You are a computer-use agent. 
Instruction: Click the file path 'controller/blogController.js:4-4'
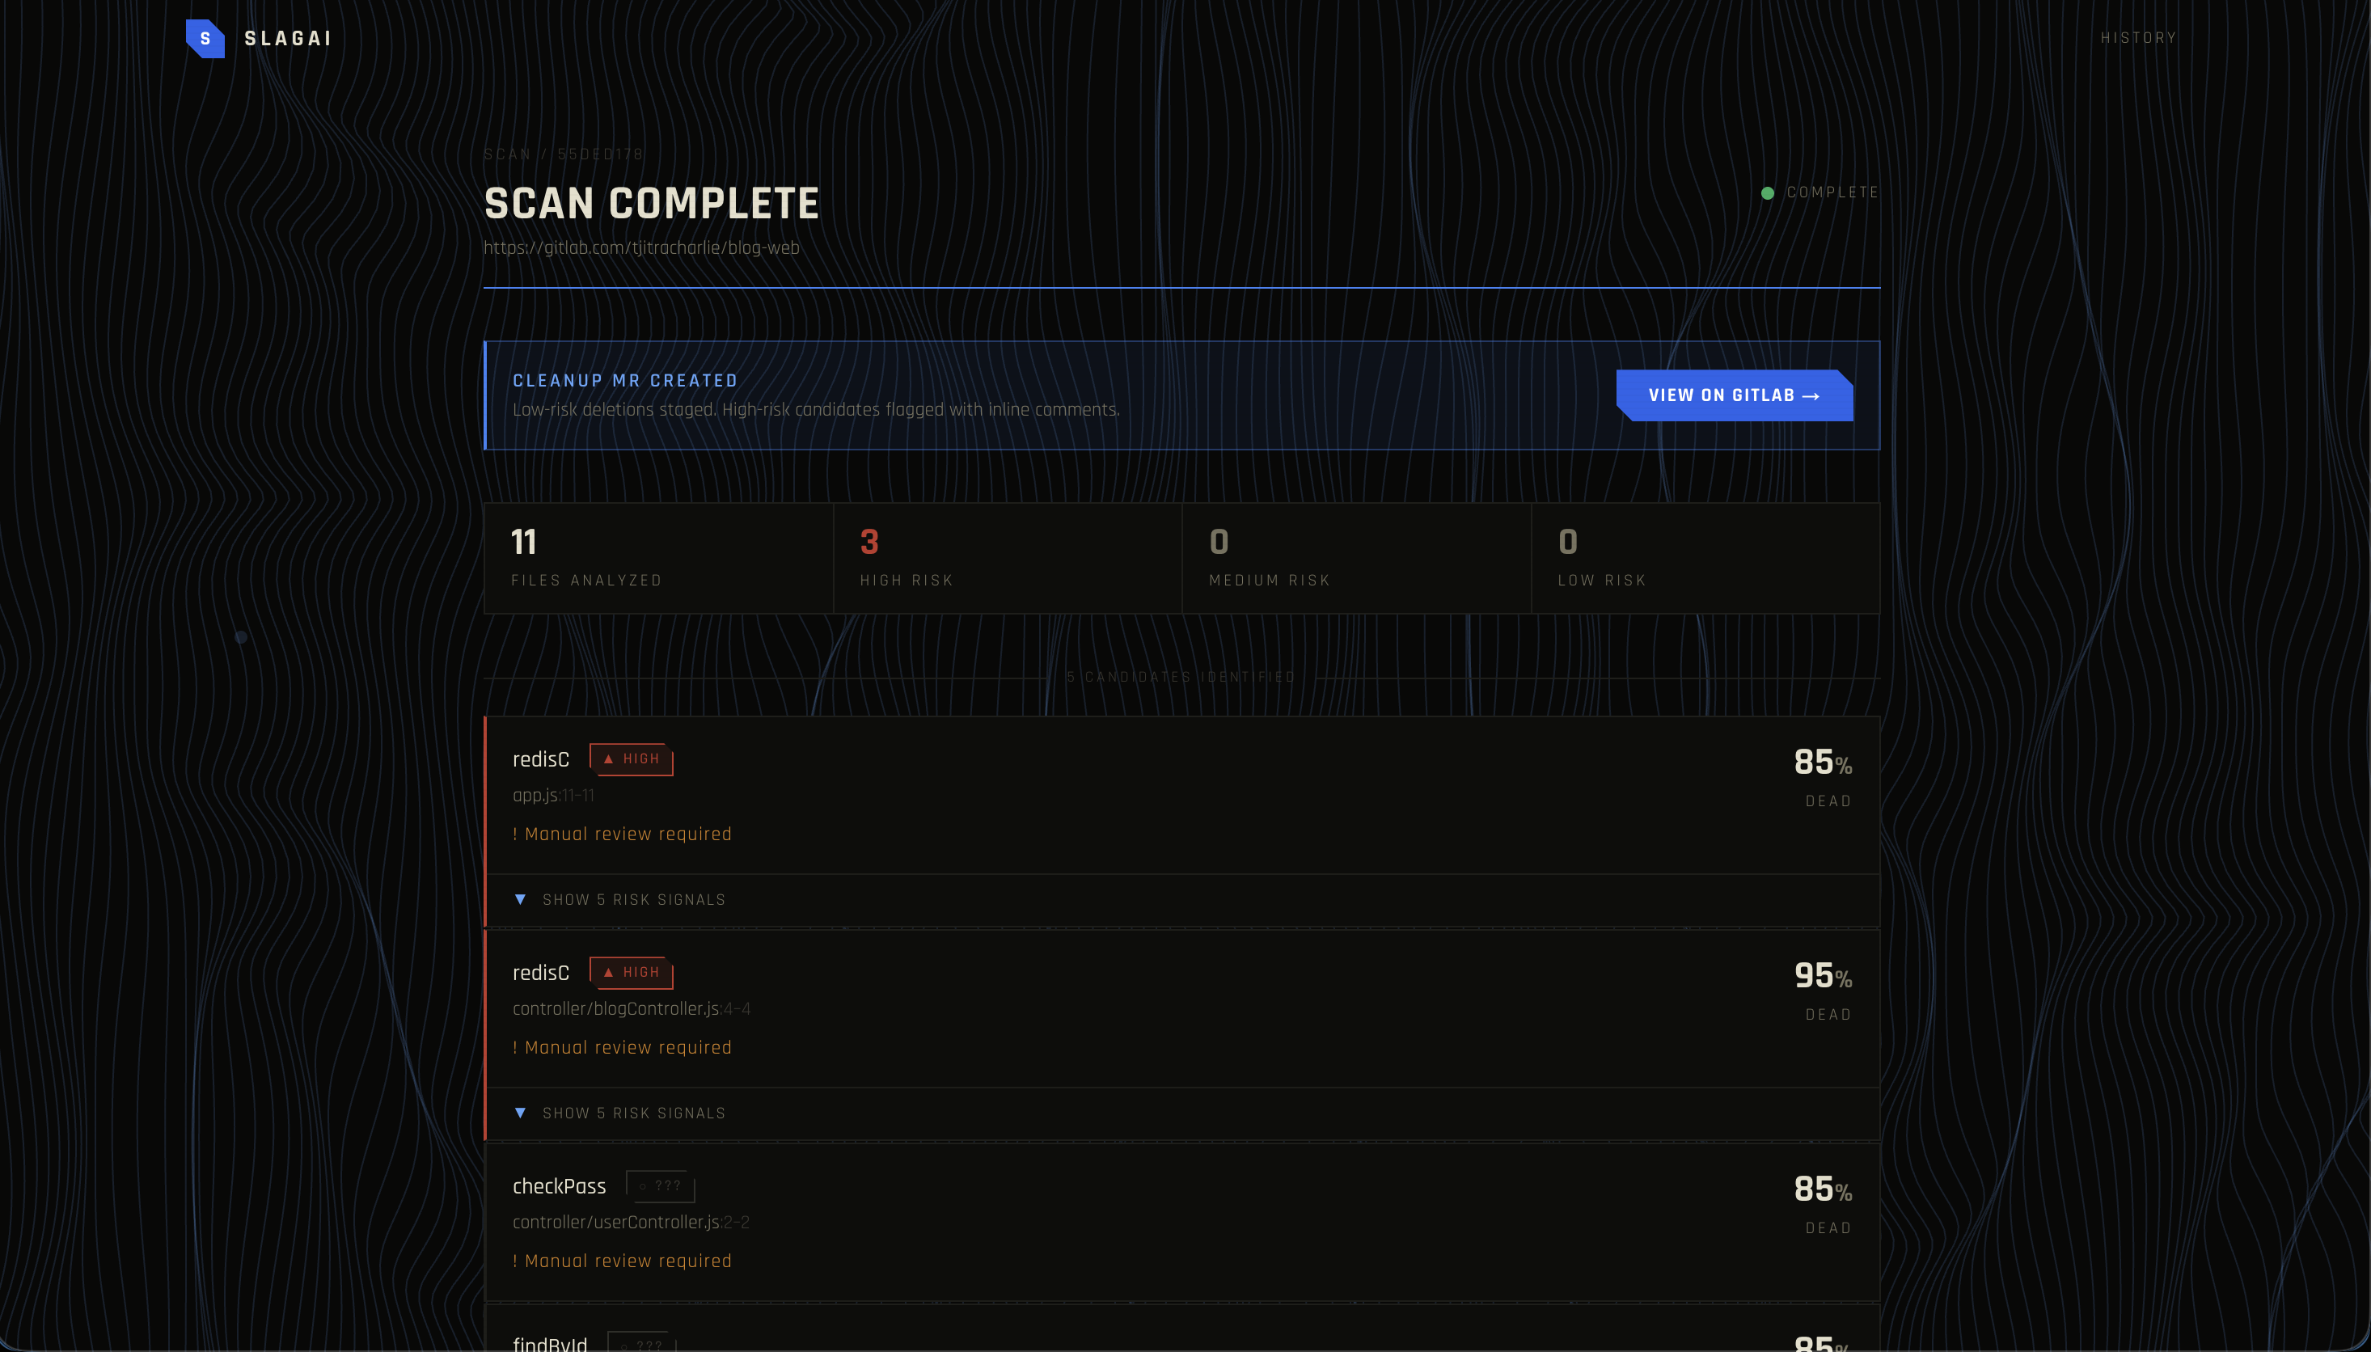point(632,1009)
